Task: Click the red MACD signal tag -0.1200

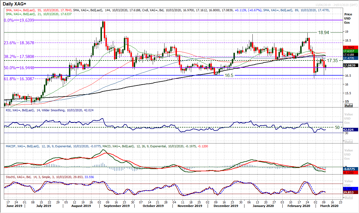Action: (x=350, y=172)
